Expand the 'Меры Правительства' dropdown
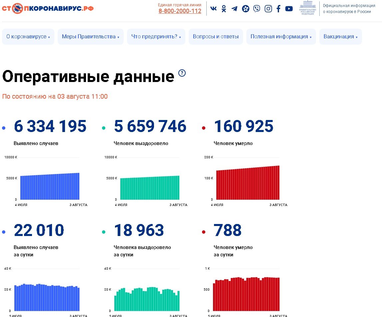 pyautogui.click(x=90, y=37)
